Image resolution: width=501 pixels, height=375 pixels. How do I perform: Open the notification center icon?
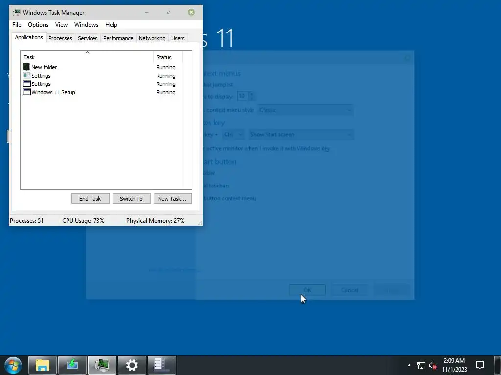(x=480, y=365)
